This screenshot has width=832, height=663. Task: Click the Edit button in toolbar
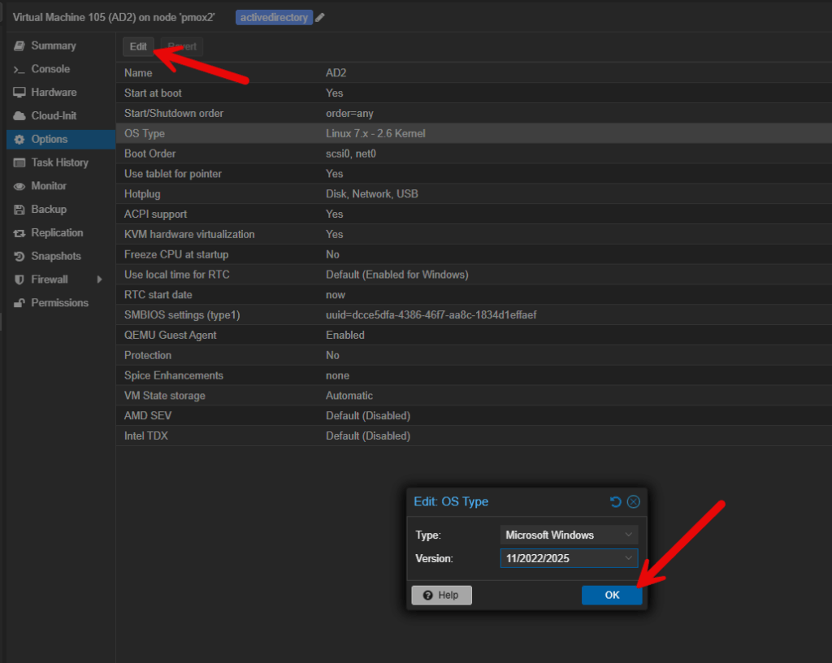[138, 46]
